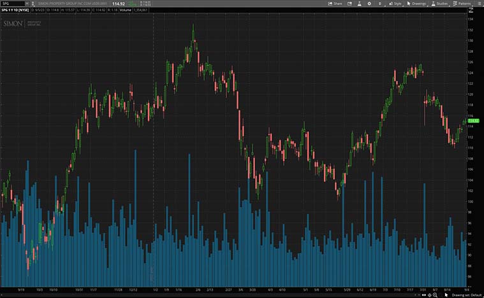
Task: Click the left-right scroll arrows icon
Action: 424,295
